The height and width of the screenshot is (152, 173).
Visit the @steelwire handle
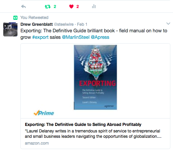point(64,24)
